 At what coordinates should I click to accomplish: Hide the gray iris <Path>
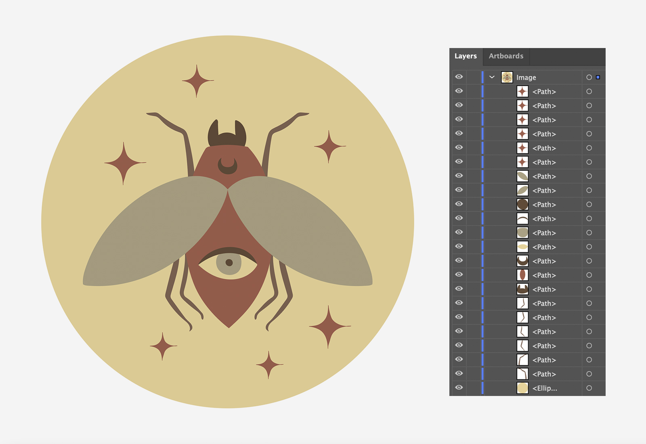pyautogui.click(x=459, y=232)
